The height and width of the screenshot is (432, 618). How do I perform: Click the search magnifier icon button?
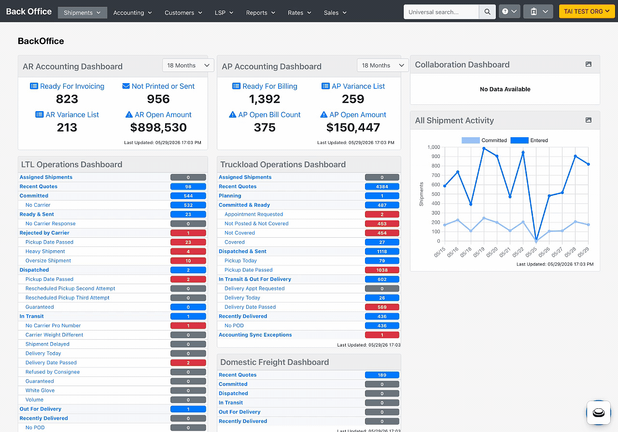(487, 12)
